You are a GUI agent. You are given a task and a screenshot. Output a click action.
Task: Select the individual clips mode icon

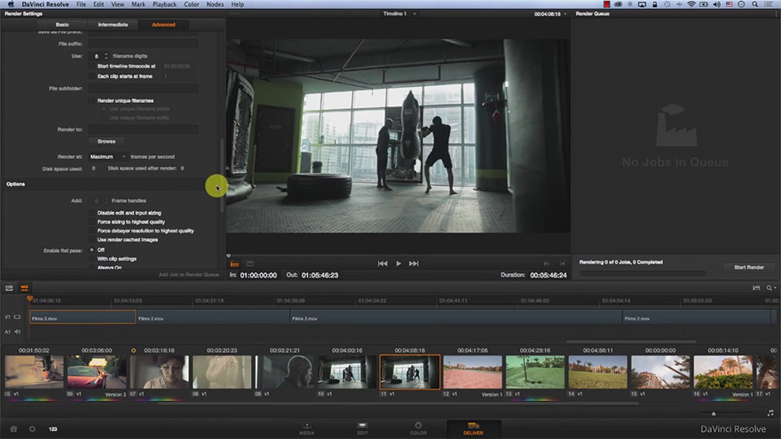[x=250, y=263]
